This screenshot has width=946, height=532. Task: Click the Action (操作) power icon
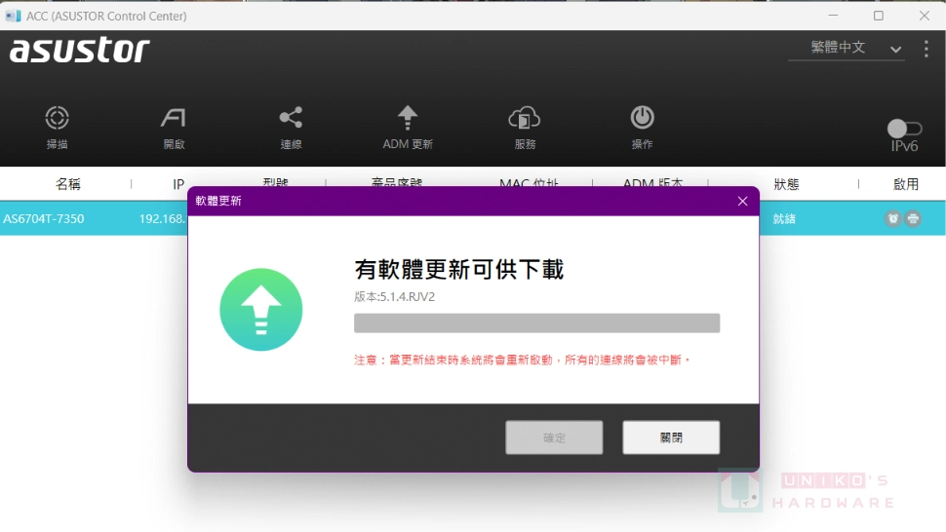coord(642,118)
